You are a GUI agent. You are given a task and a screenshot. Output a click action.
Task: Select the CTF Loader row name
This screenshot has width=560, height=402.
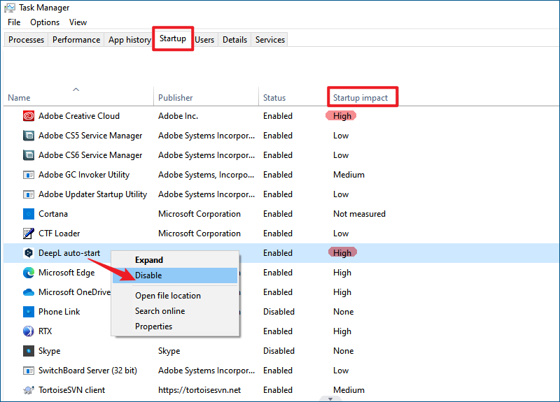coord(59,234)
